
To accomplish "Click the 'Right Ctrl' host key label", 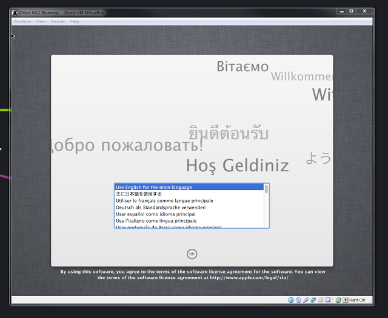I will click(357, 300).
